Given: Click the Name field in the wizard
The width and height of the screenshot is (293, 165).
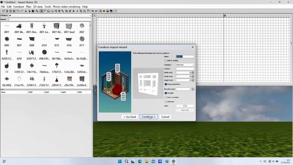Looking at the screenshot, I should [185, 56].
